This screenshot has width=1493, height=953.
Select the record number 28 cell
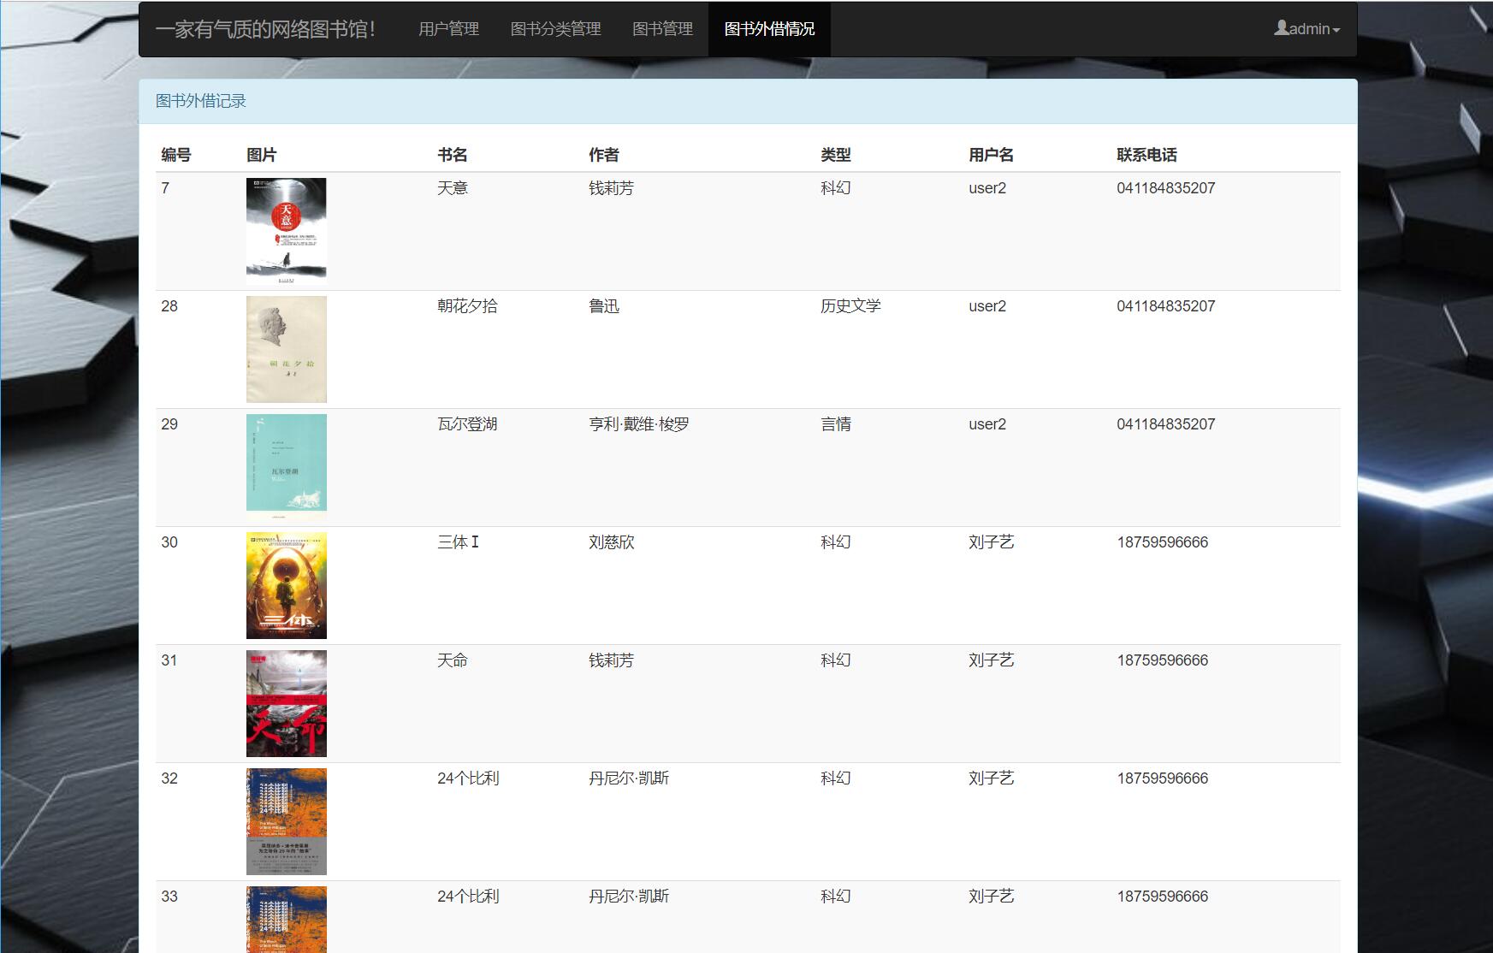point(169,306)
